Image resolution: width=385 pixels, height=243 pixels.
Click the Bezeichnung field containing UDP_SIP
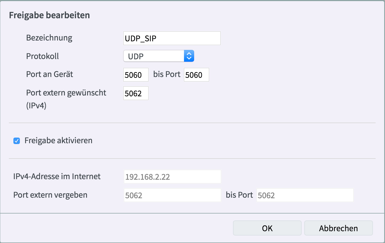click(172, 38)
